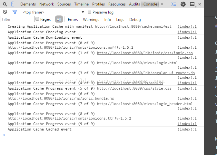
Task: Select the ionicons.ttf?v=1.5.2 URL text
Action: tap(69, 118)
